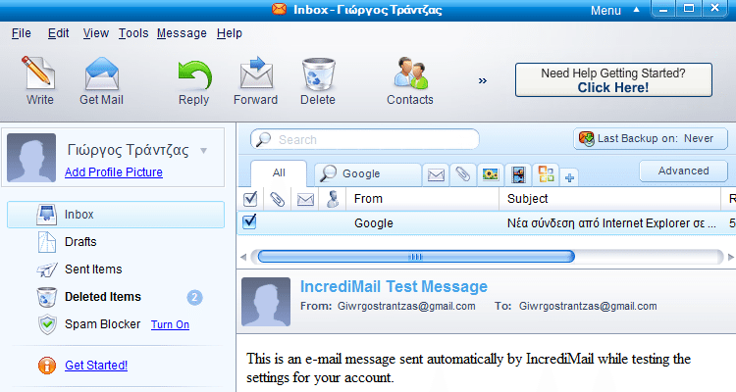Click Add Profile Picture link
Viewport: 736px width, 392px height.
(114, 172)
